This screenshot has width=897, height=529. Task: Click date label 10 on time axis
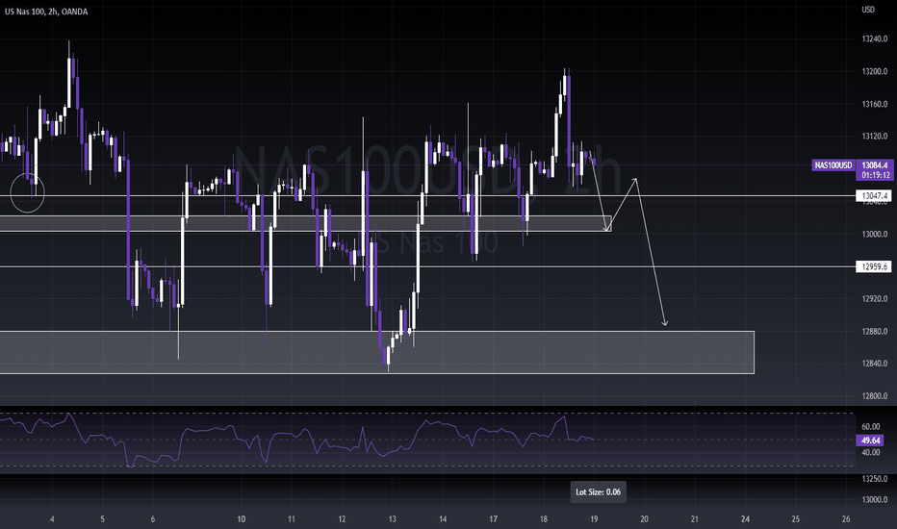(242, 519)
